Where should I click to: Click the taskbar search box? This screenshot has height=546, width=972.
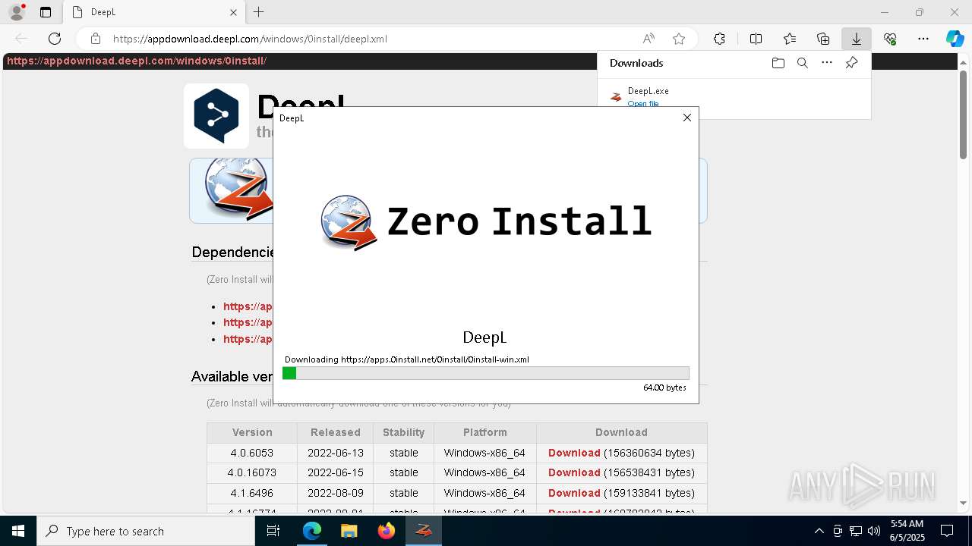(146, 531)
